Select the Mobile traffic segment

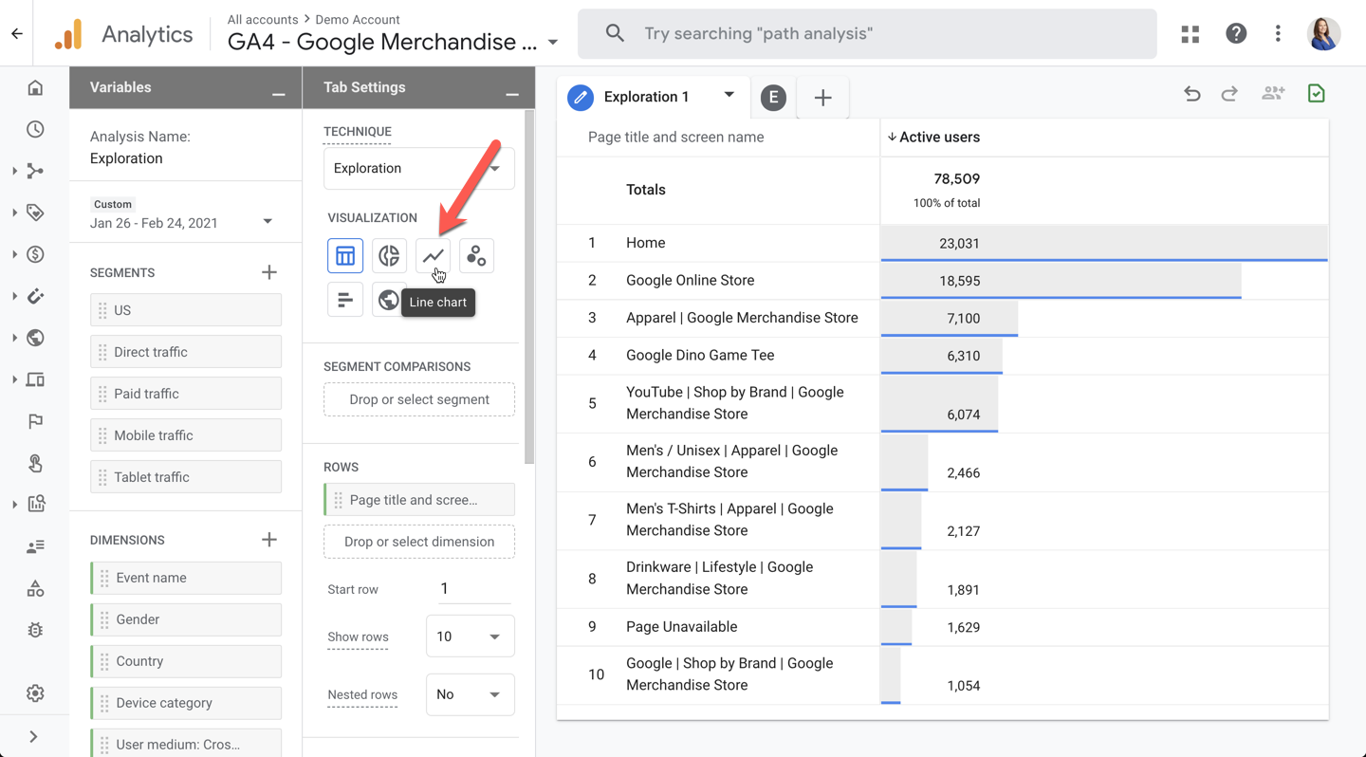[186, 435]
